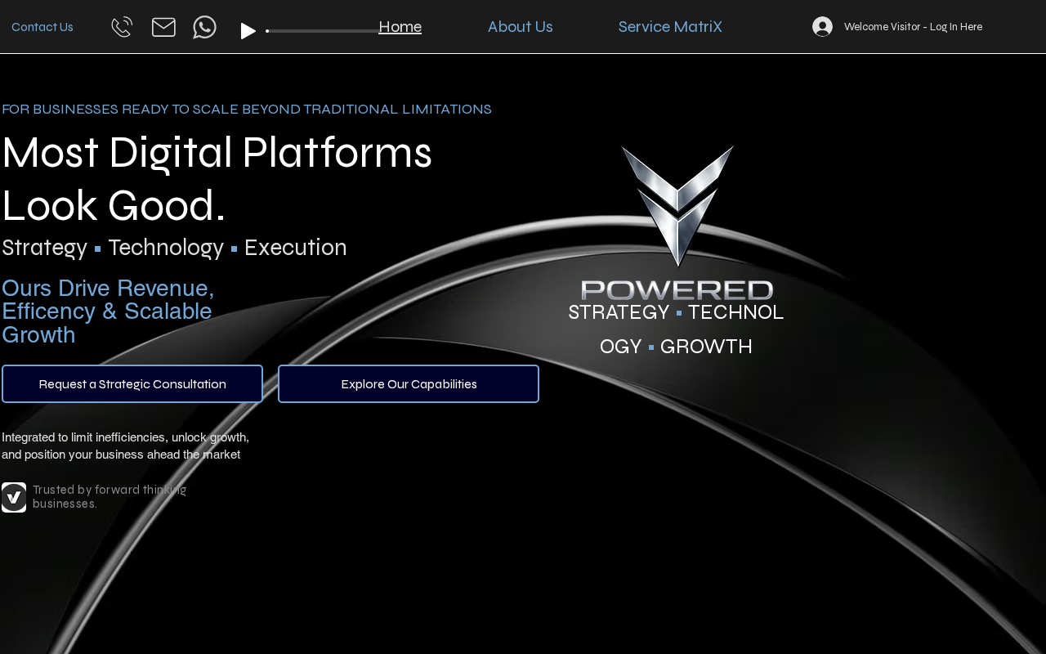1046x654 pixels.
Task: Request a Strategic Consultation
Action: (x=132, y=384)
